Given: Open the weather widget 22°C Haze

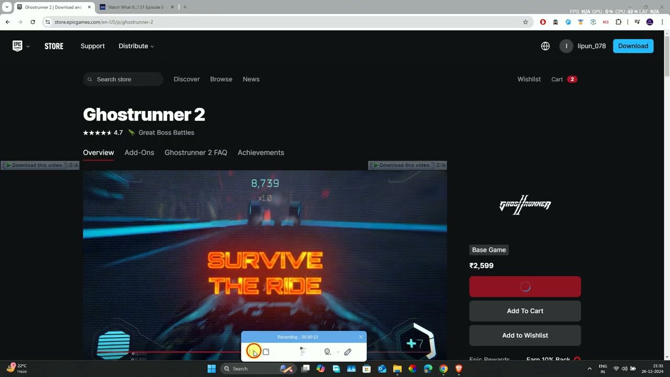Looking at the screenshot, I should click(x=17, y=369).
